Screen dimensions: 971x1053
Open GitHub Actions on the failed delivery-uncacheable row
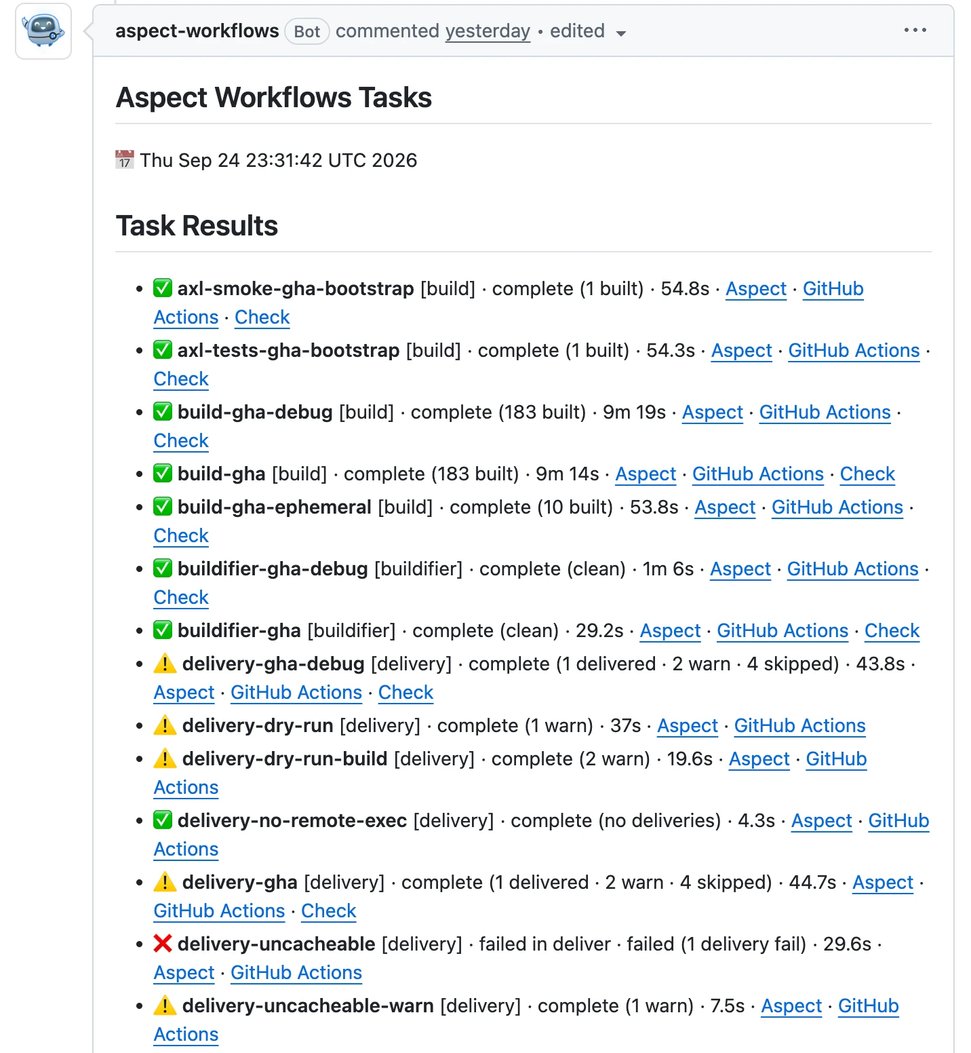pos(296,973)
